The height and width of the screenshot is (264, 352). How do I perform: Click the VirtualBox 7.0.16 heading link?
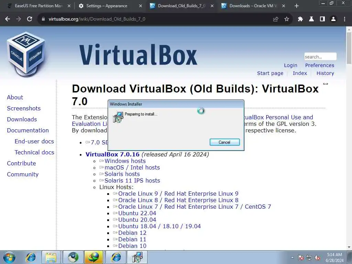coord(112,154)
